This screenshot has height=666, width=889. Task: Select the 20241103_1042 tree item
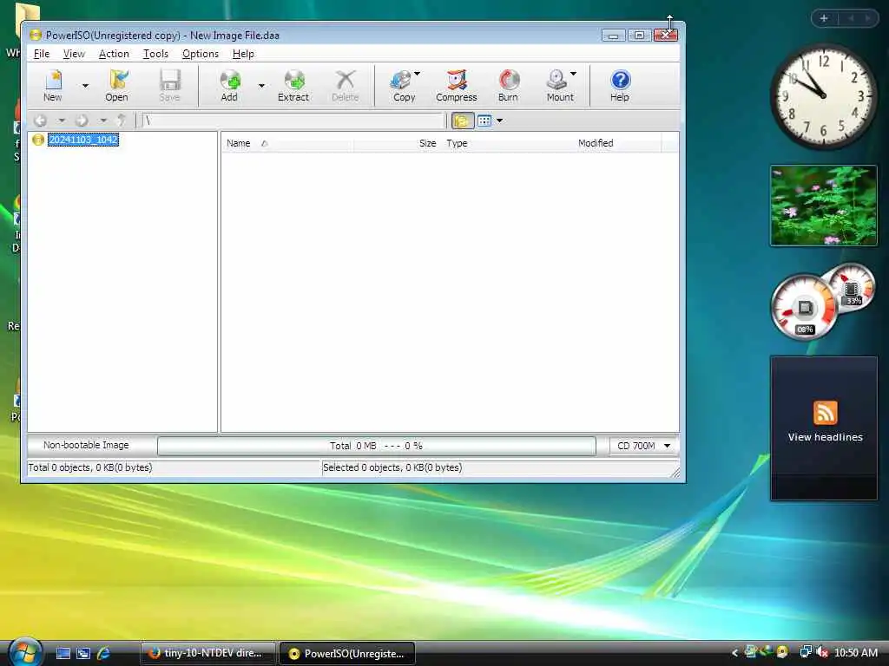pos(83,140)
